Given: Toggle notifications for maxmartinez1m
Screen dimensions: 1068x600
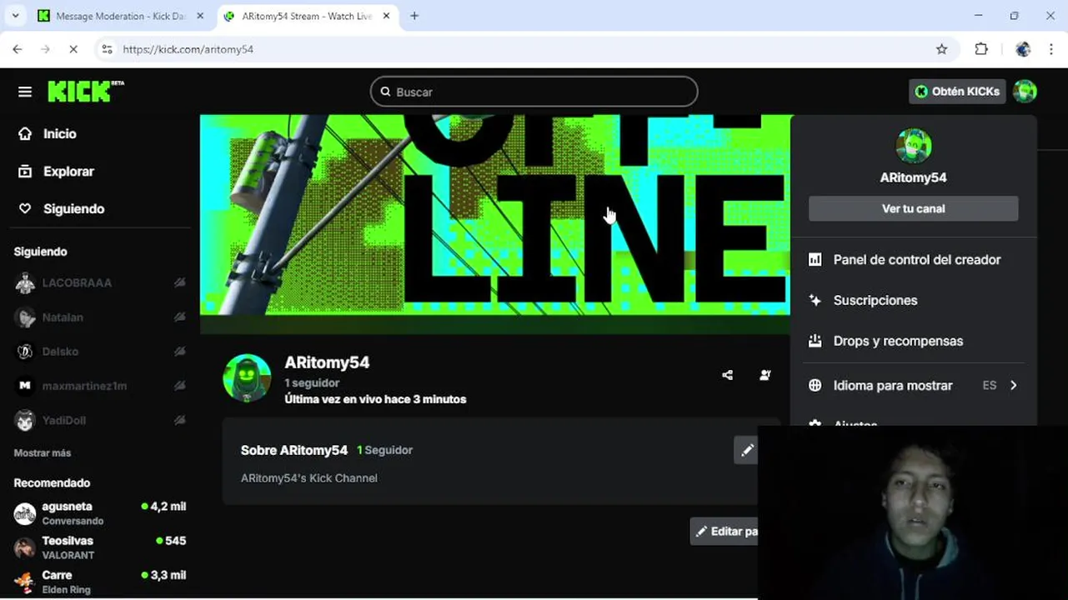Looking at the screenshot, I should click(x=179, y=386).
